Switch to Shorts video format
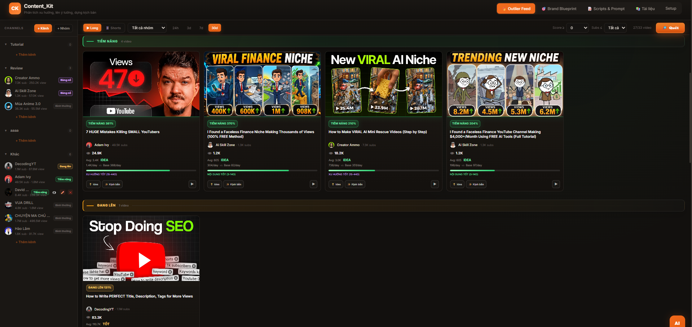The image size is (692, 327). [114, 28]
